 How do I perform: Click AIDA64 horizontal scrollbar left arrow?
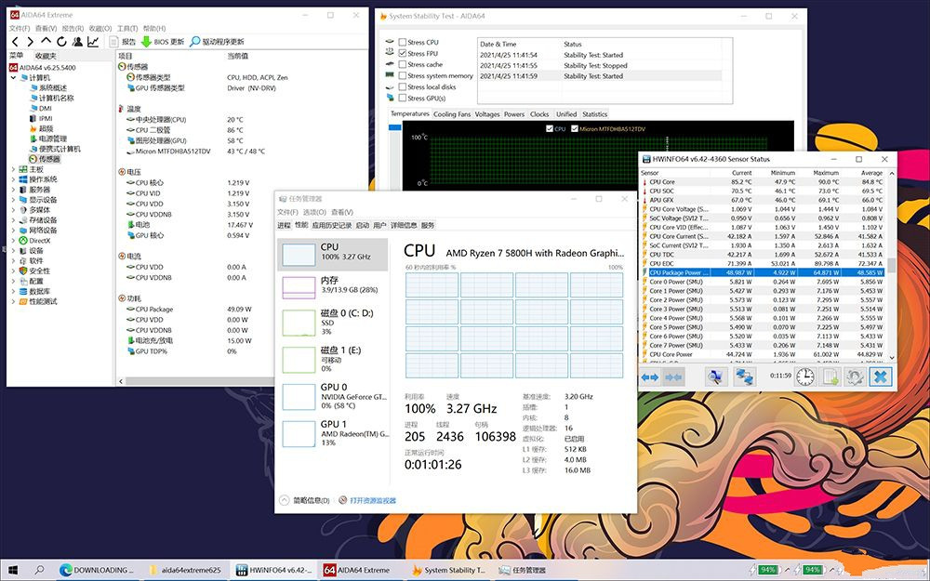(121, 381)
